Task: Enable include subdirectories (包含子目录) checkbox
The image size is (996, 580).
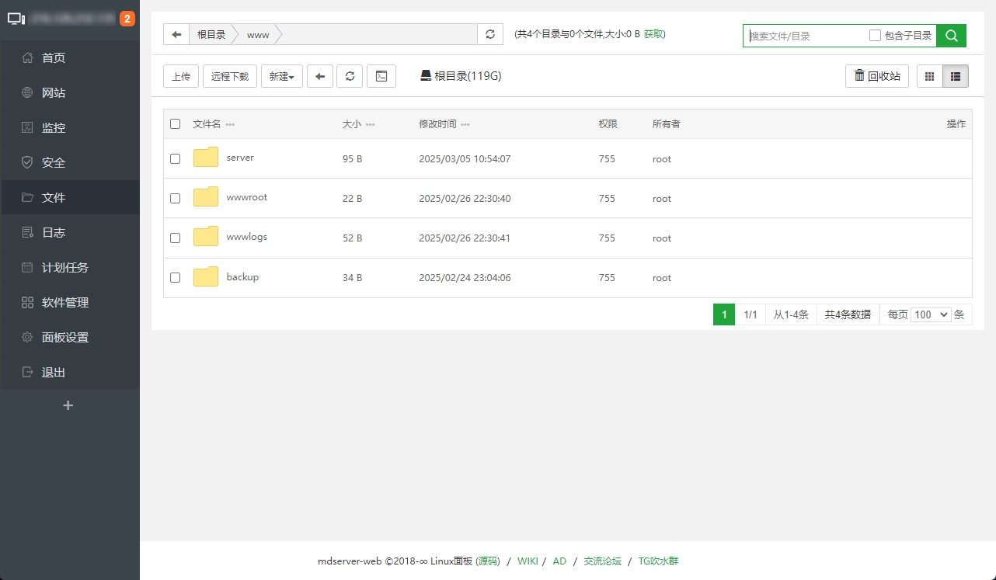Action: (x=875, y=35)
